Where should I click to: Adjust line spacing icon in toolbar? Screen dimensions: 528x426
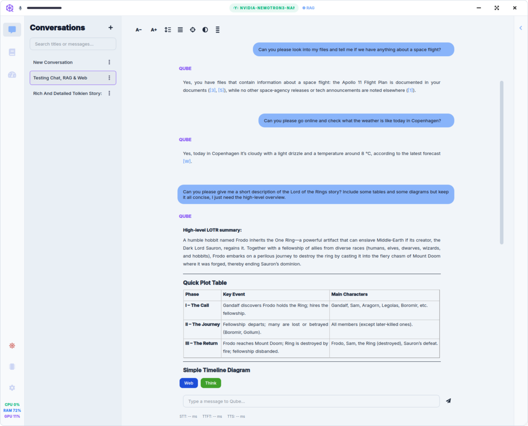point(168,30)
